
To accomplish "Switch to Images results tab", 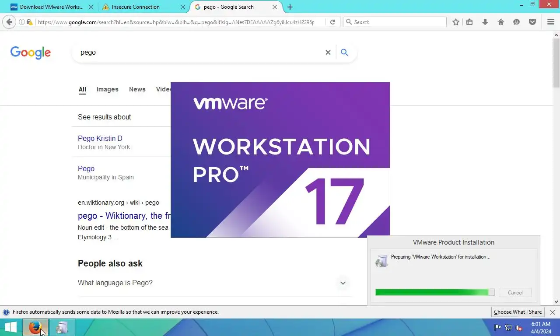I will [x=108, y=89].
